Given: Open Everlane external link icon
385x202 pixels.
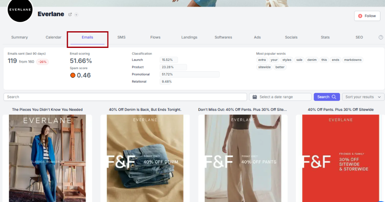Looking at the screenshot, I should [x=70, y=15].
